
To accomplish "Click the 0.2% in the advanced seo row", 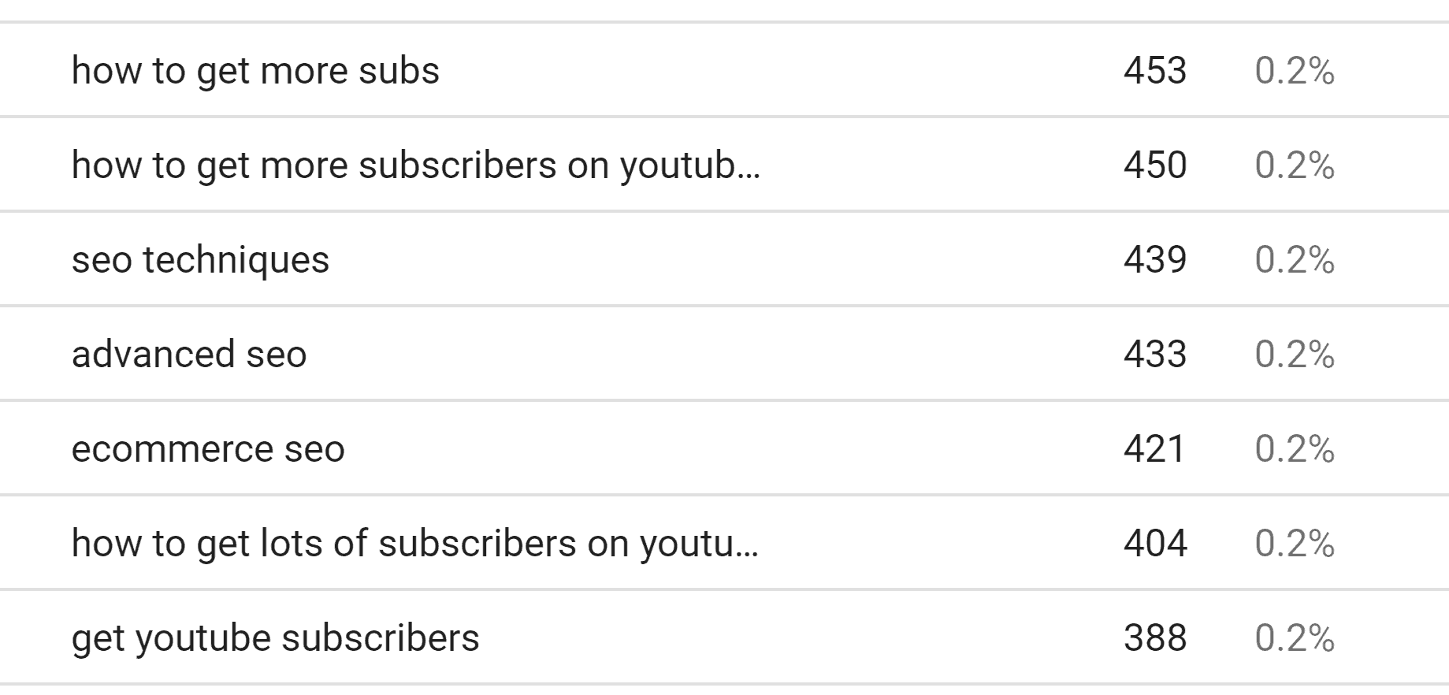I will (1295, 355).
